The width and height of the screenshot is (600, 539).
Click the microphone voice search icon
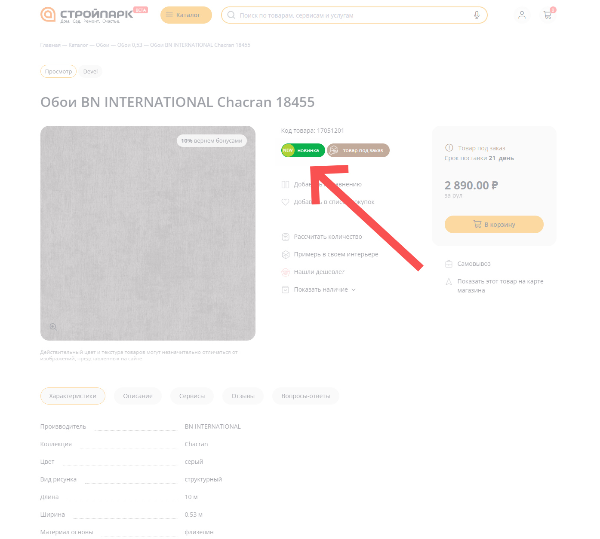477,15
